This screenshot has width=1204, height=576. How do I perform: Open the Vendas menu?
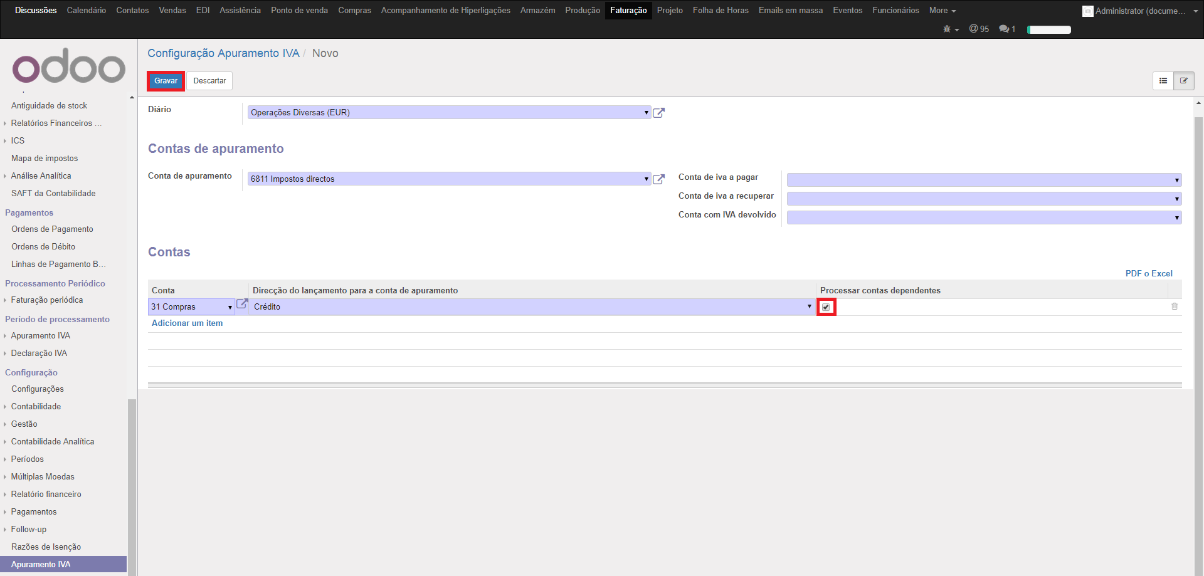(172, 11)
